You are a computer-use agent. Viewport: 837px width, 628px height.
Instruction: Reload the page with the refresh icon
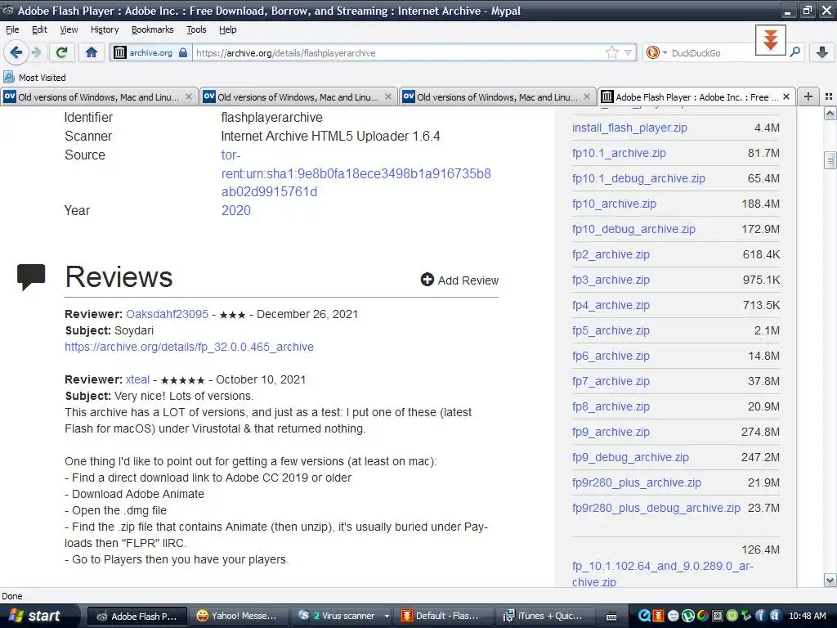61,52
